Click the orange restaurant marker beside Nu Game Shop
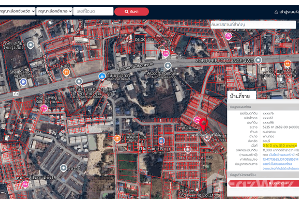Image resolution: width=299 pixels, height=199 pixels. pyautogui.click(x=117, y=139)
